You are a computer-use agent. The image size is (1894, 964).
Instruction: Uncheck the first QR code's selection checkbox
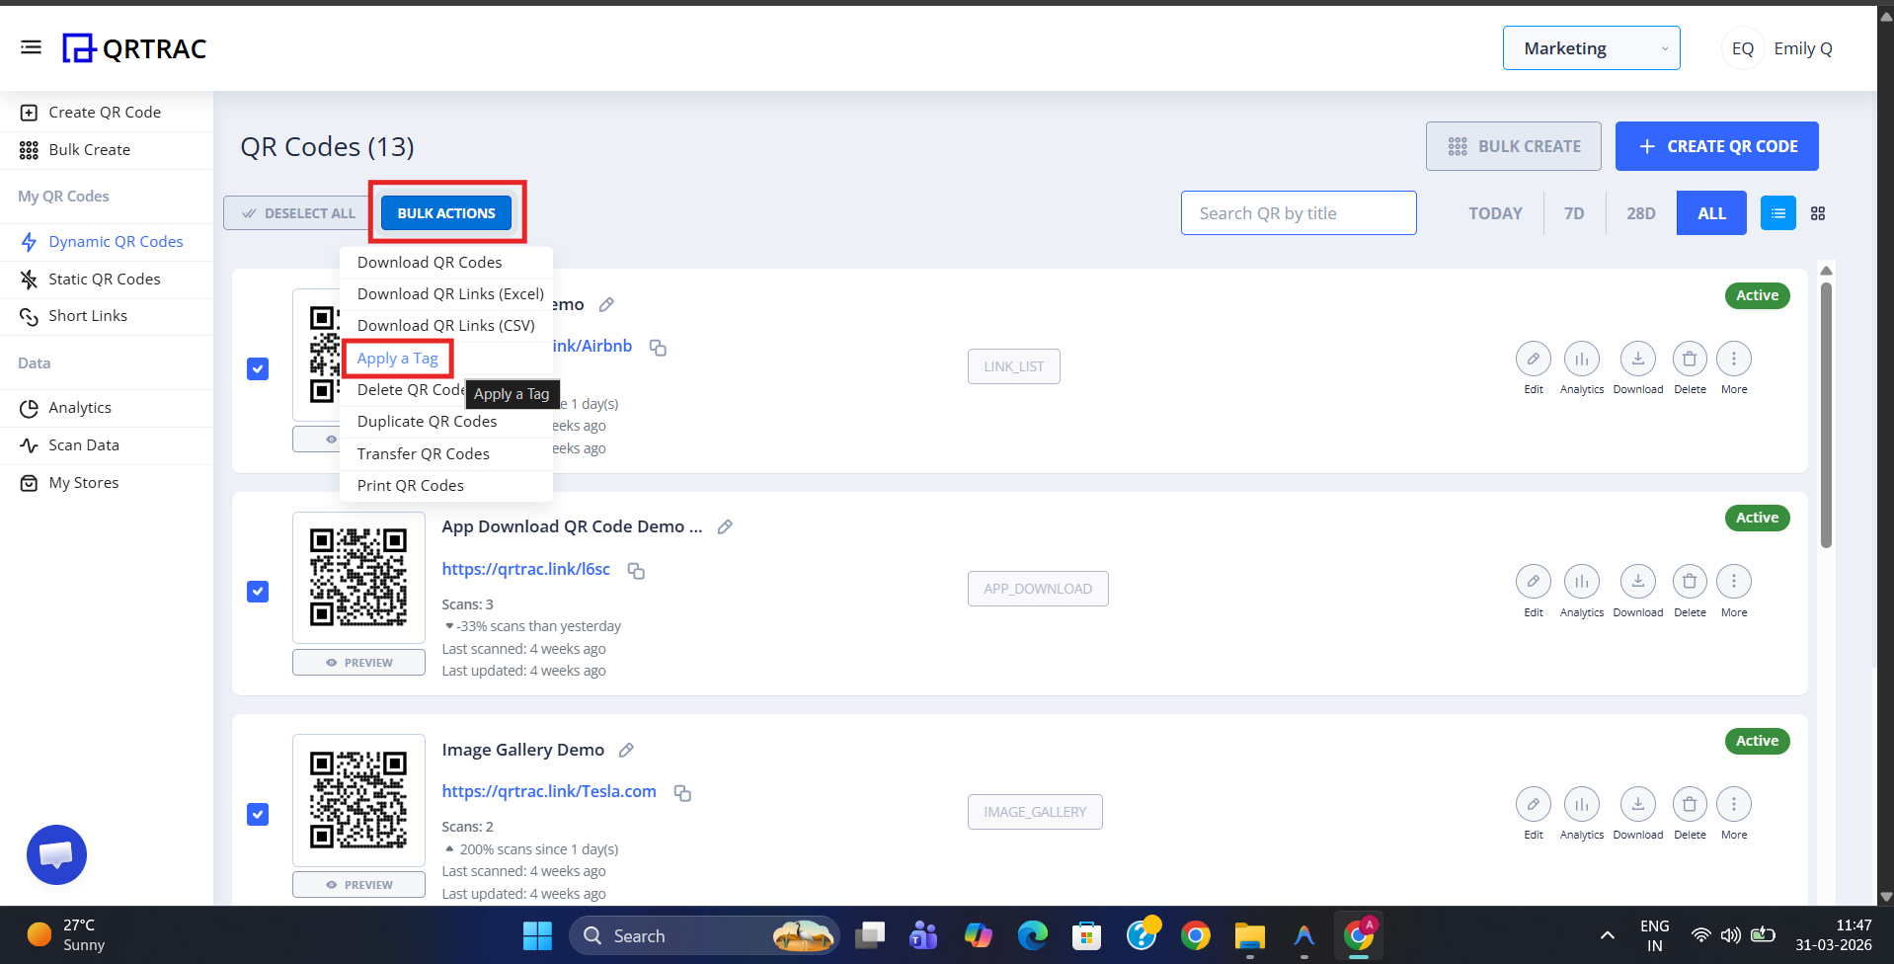click(257, 368)
